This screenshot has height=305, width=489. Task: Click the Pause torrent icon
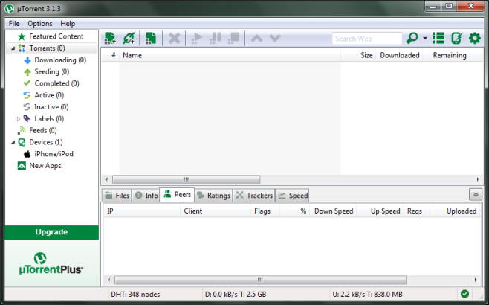coord(216,39)
